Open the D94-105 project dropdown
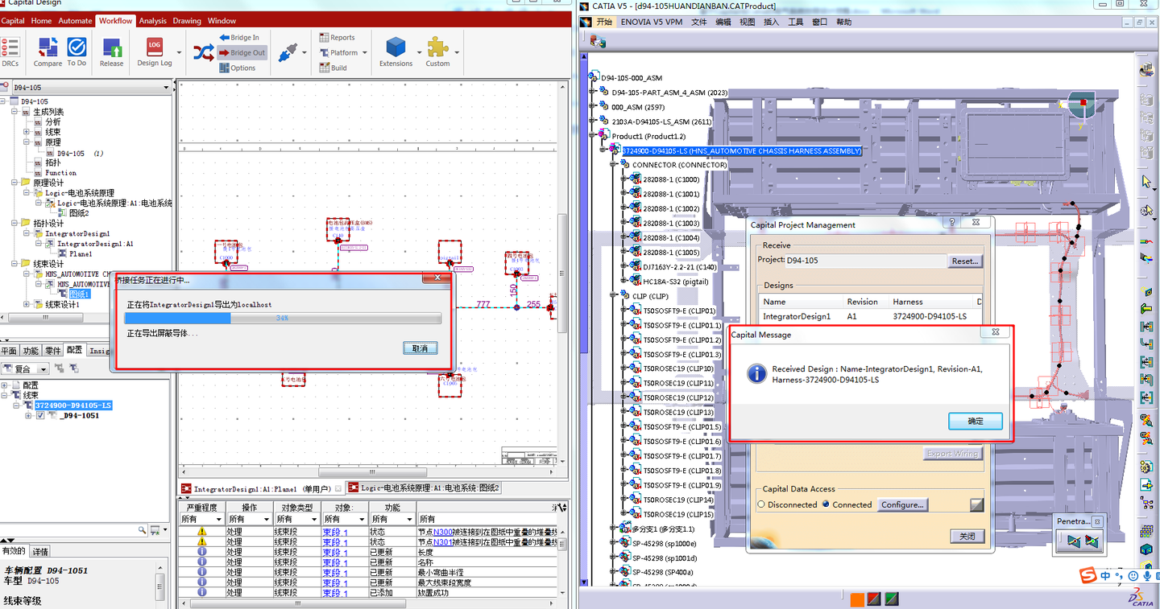This screenshot has width=1160, height=609. pos(166,87)
